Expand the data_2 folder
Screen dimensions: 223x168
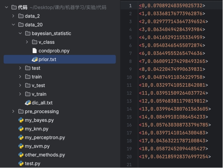coord(14,16)
